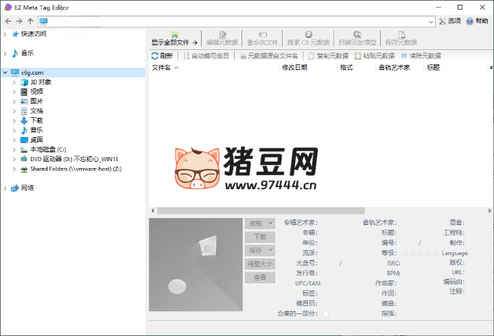Click 元数据源自文件名 icon
This screenshot has height=336, width=494.
tap(243, 56)
